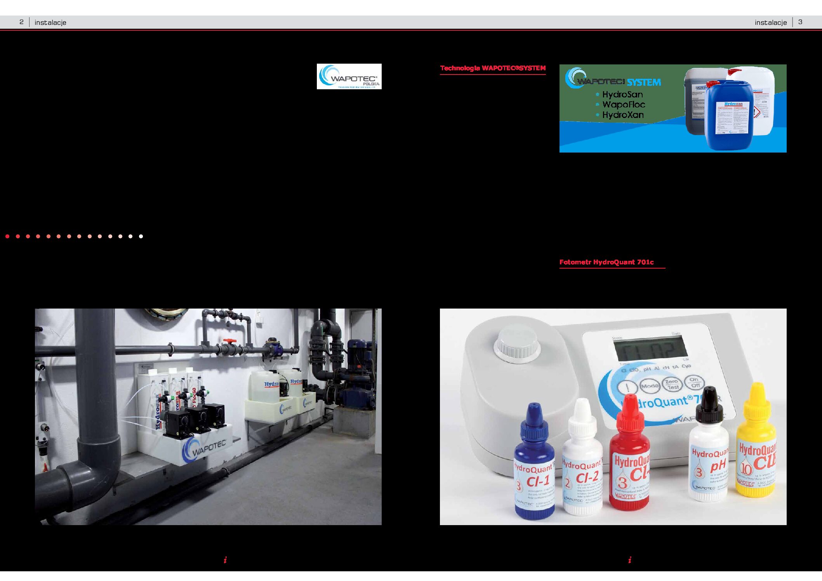Click the photometer's Mode button
The width and height of the screenshot is (822, 581).
pyautogui.click(x=650, y=386)
